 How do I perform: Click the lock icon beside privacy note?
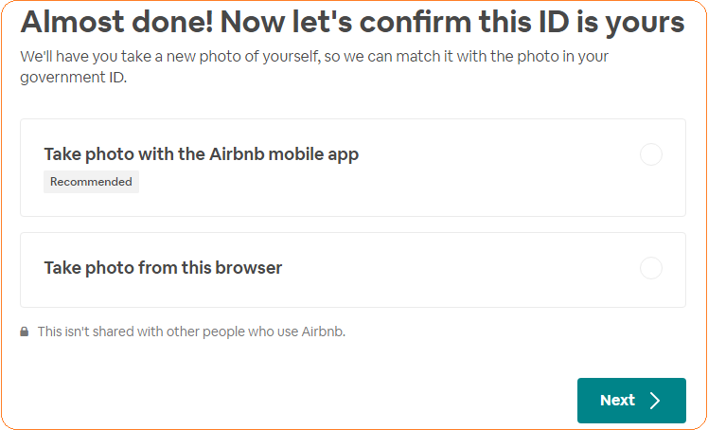coord(25,332)
